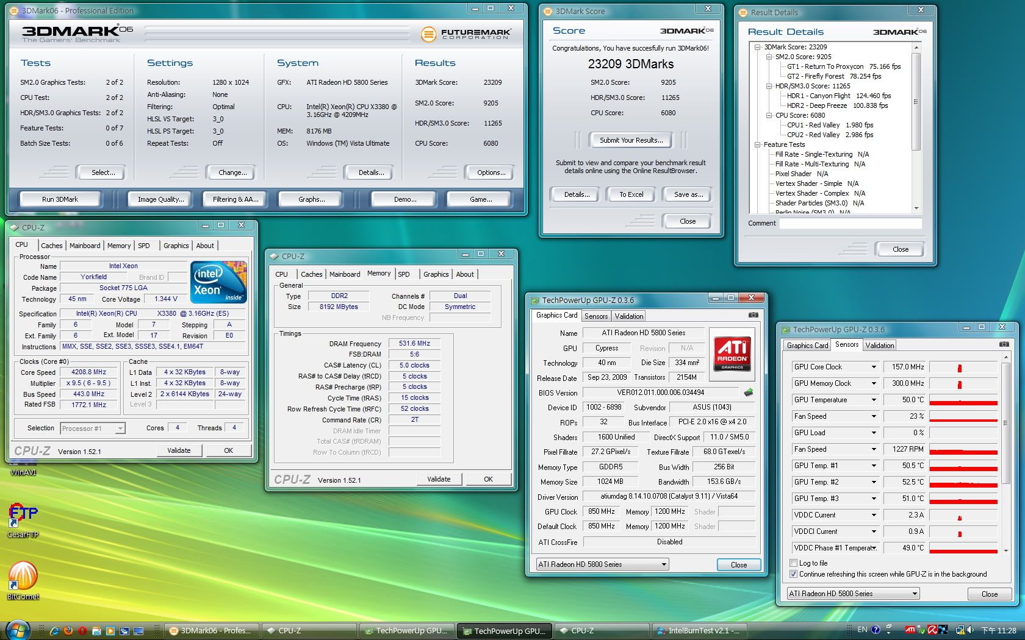Click the GPU-Z Graphics Card screenshot camera icon
Image resolution: width=1025 pixels, height=640 pixels.
pyautogui.click(x=753, y=315)
